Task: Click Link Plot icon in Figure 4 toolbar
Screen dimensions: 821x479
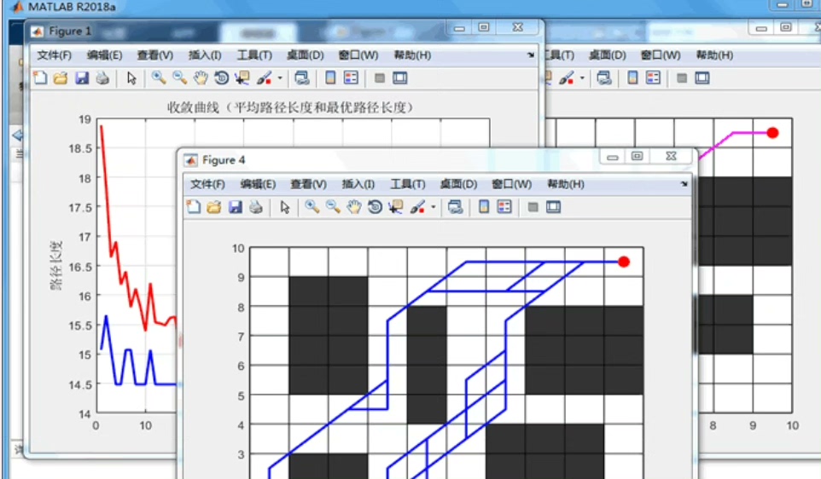Action: (455, 206)
